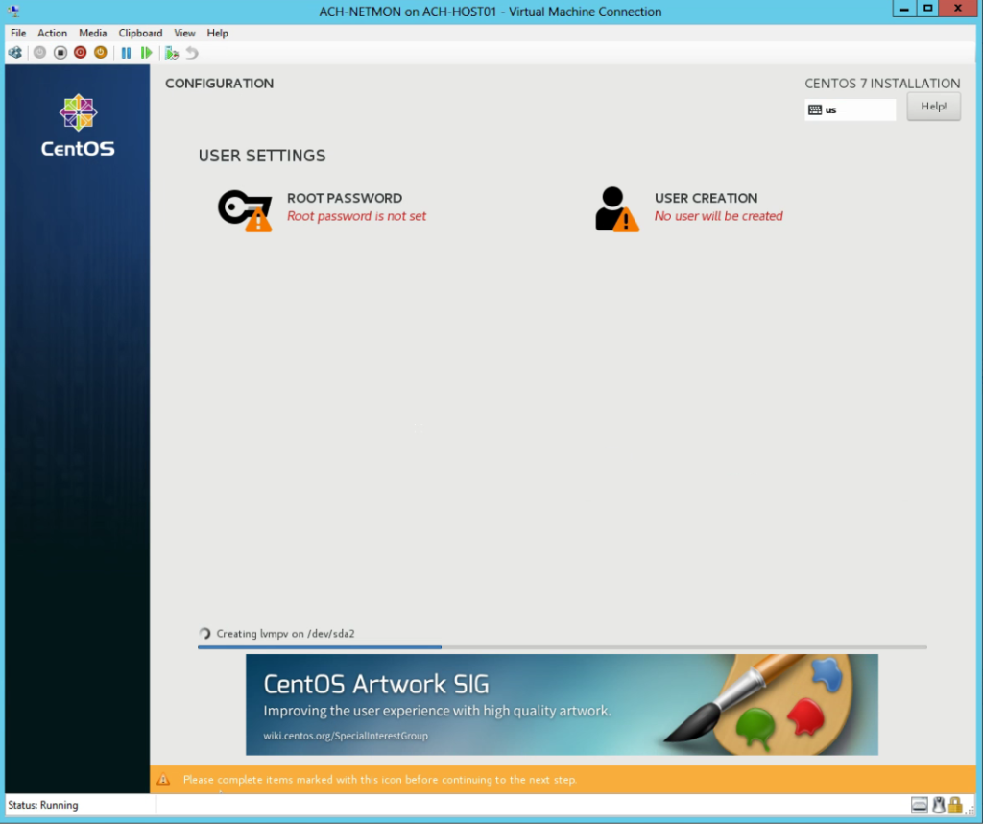This screenshot has width=983, height=824.
Task: Open the View menu
Action: [184, 33]
